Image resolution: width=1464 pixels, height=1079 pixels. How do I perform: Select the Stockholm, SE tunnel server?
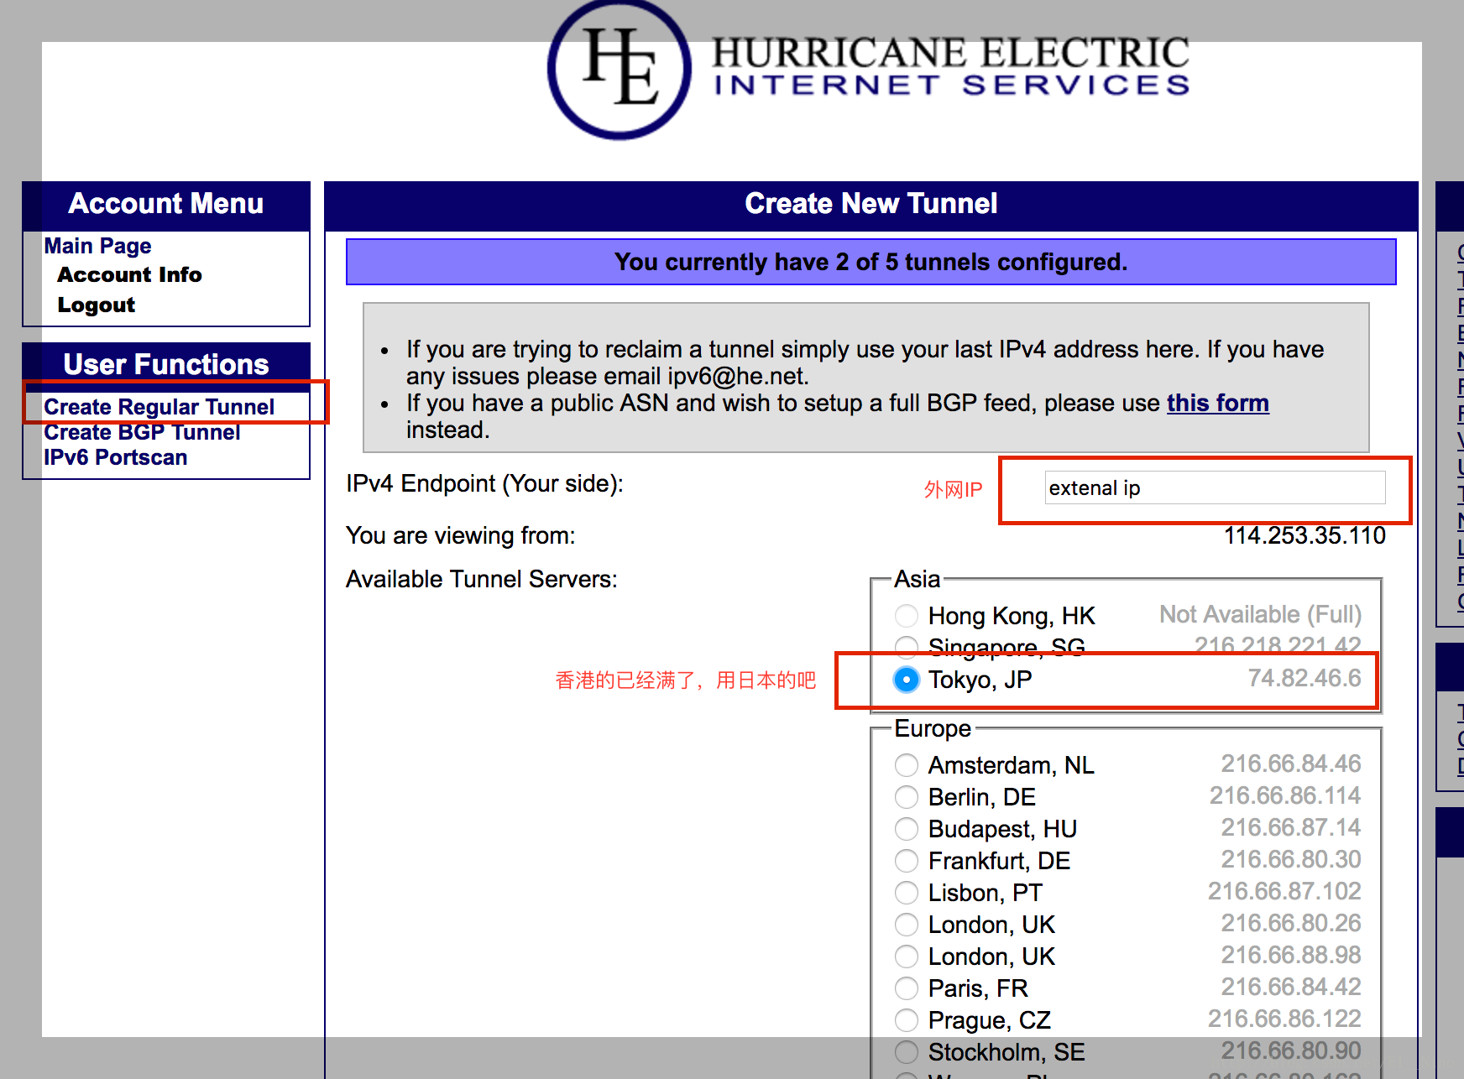(907, 1052)
